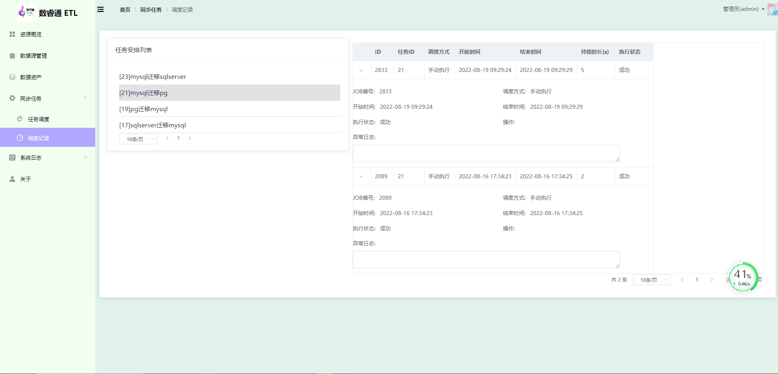Click 异常日志 textarea for JOB 2833
This screenshot has width=778, height=374.
pos(486,153)
